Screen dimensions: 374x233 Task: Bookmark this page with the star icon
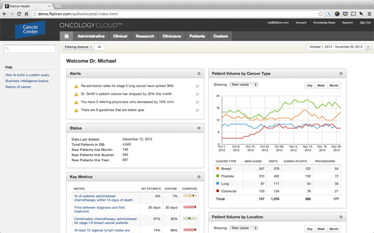click(x=320, y=14)
